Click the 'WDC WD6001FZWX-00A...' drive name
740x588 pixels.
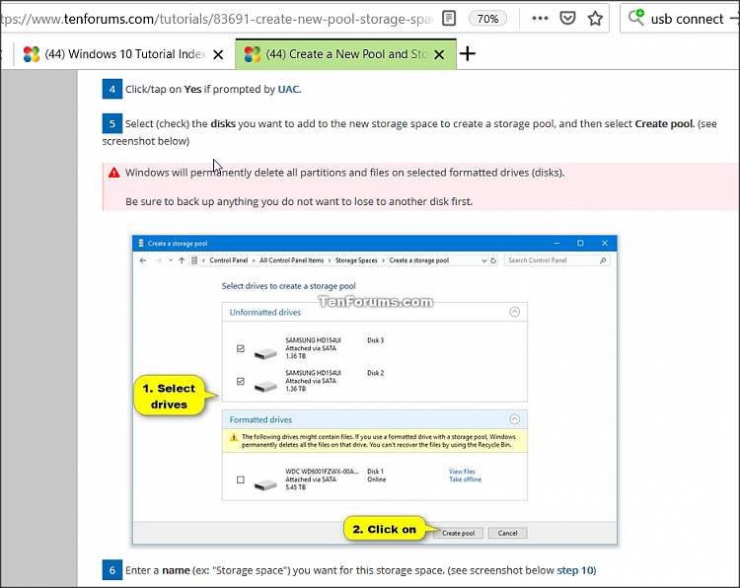pos(322,472)
